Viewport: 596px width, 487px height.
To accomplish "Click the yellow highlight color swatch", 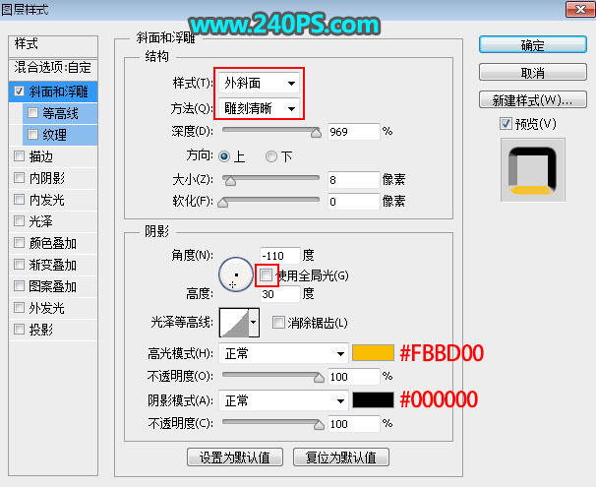I will pos(372,352).
